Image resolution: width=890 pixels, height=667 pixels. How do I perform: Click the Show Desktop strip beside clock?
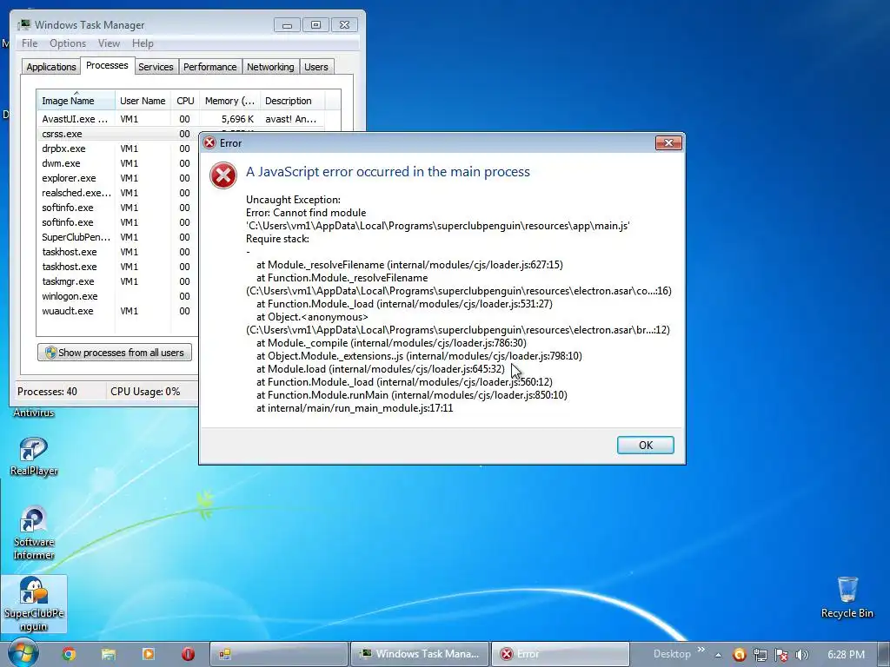point(884,654)
